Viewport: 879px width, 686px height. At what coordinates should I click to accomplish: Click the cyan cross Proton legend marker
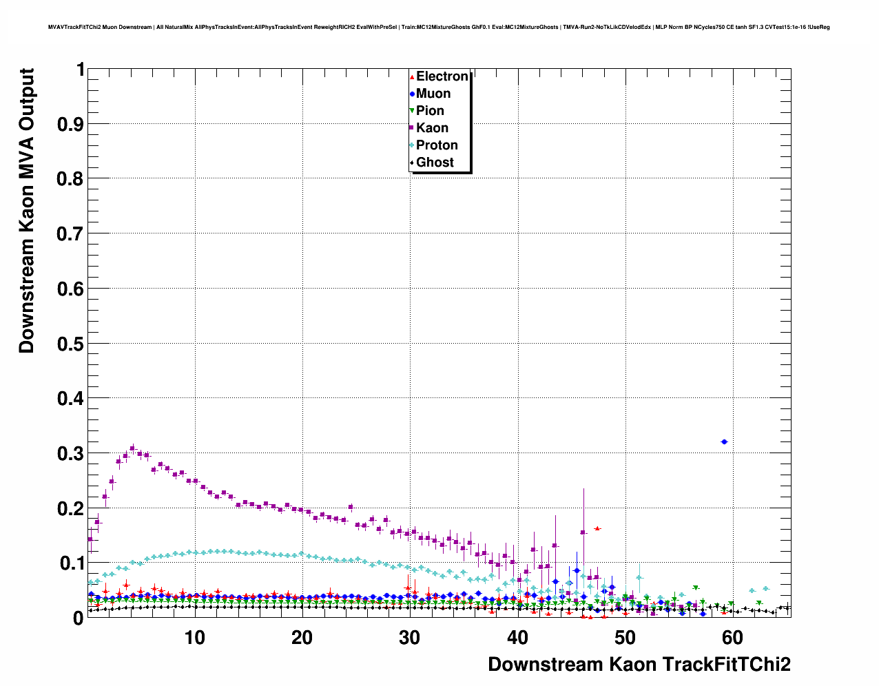click(x=412, y=145)
